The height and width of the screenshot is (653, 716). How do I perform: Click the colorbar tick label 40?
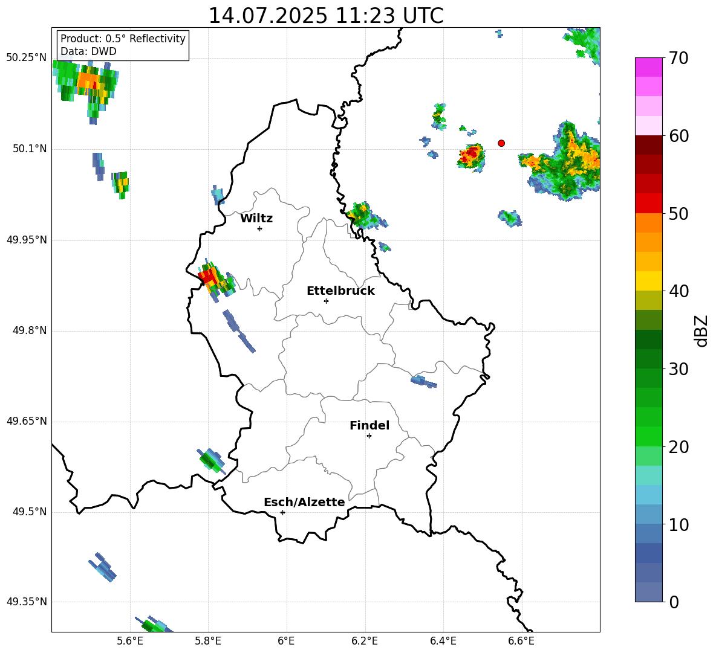point(679,291)
